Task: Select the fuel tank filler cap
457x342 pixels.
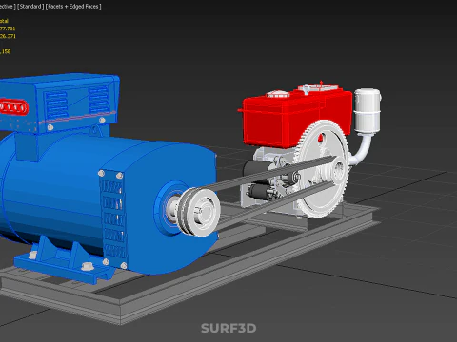Action: [x=278, y=94]
